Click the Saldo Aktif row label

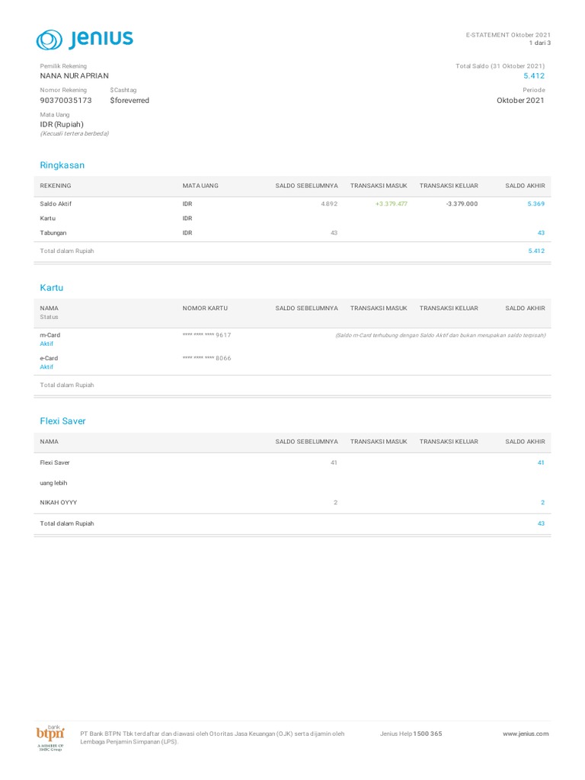tap(56, 203)
